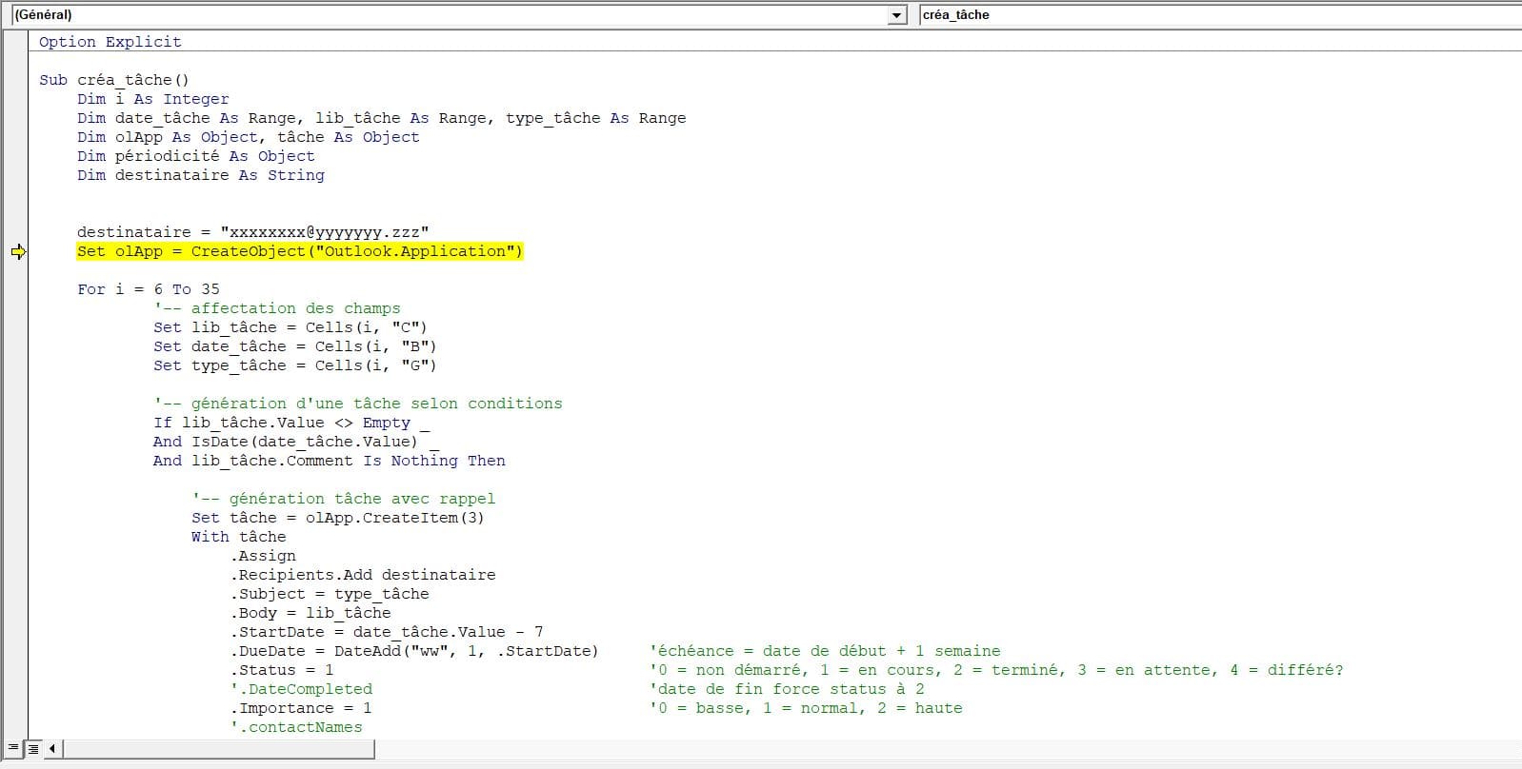This screenshot has height=769, width=1522.
Task: Click the yellow execution arrow in margin
Action: tap(18, 251)
